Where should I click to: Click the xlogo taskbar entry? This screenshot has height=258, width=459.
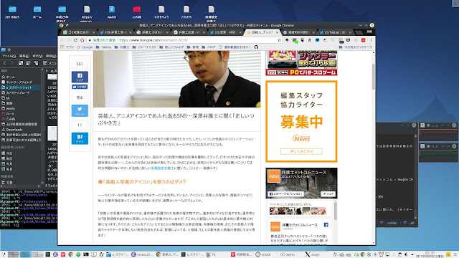[x=313, y=254]
